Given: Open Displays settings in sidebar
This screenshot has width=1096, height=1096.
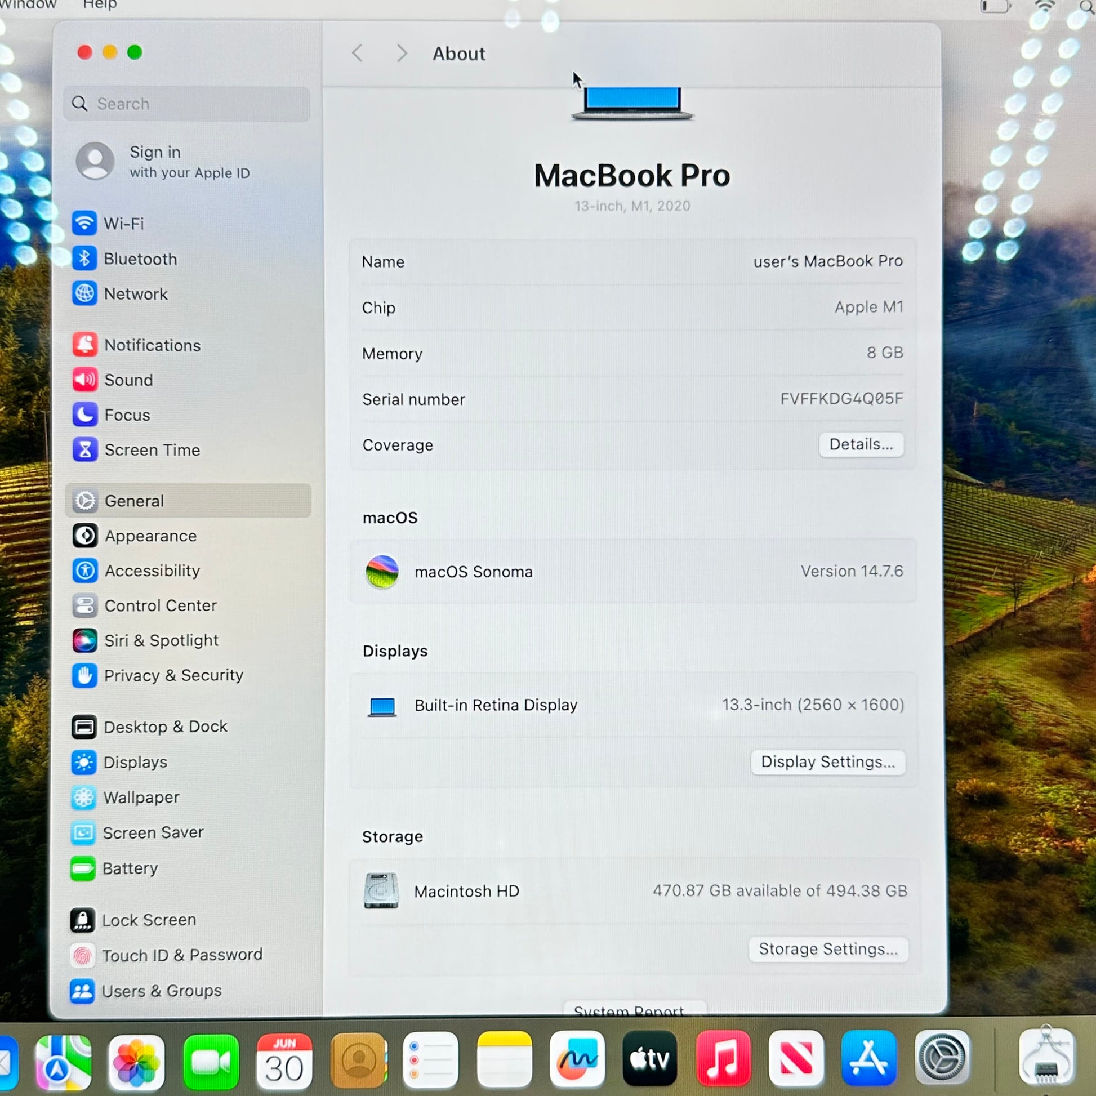Looking at the screenshot, I should (119, 762).
